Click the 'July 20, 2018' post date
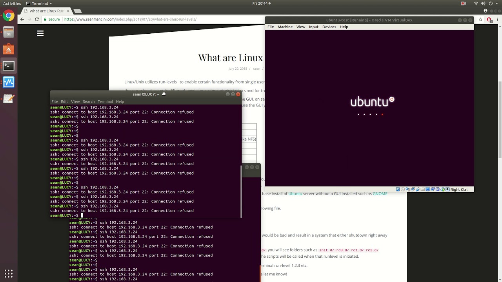 coord(238,69)
